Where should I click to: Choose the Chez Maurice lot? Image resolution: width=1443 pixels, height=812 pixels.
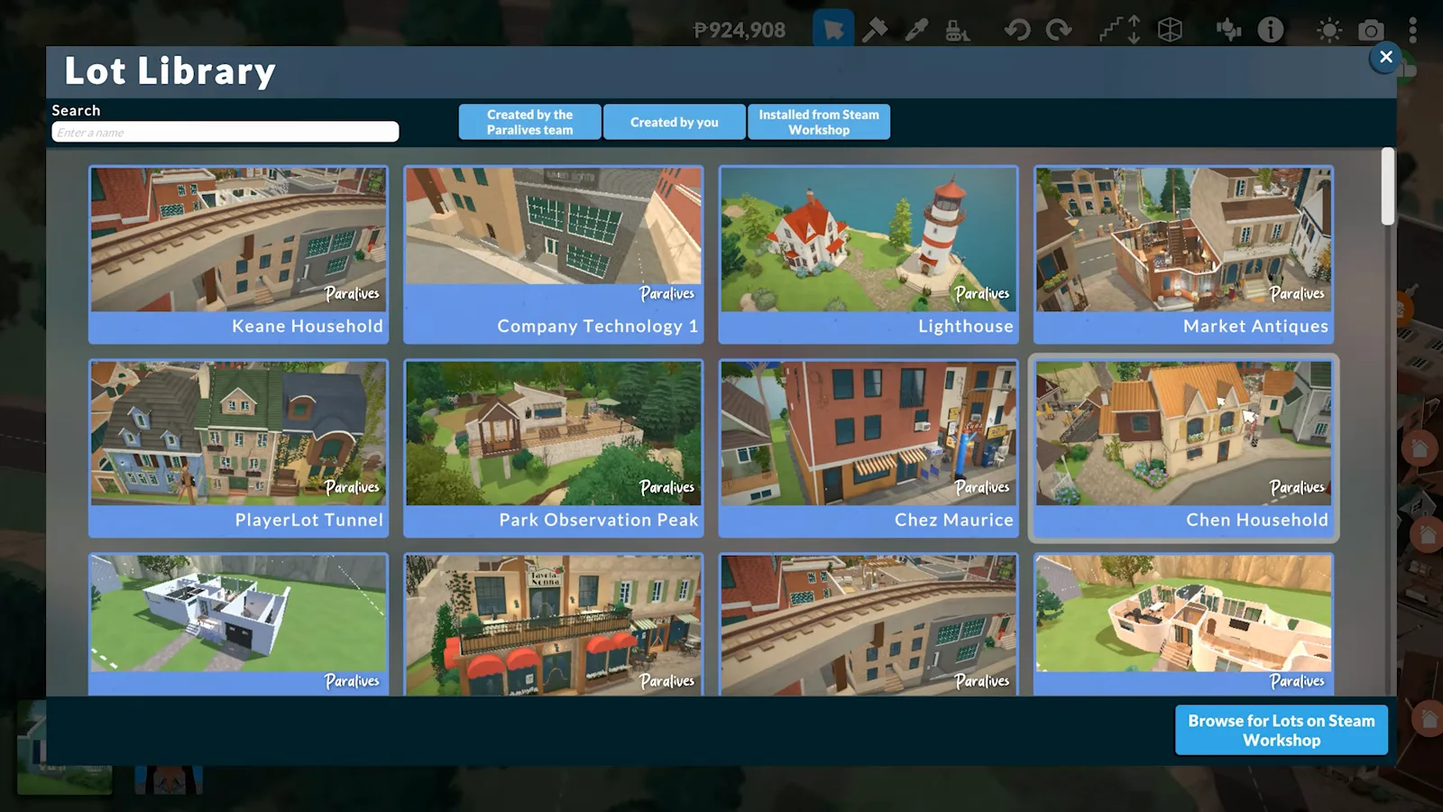pos(869,448)
